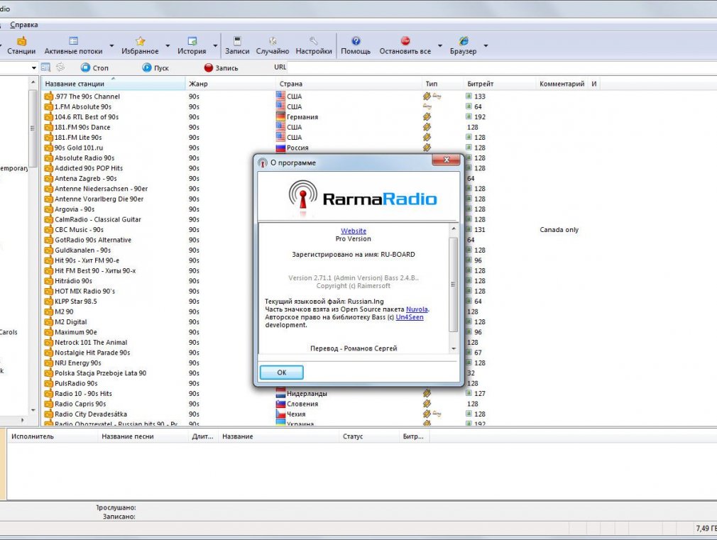
Task: Expand the Браузер dropdown arrow
Action: [x=486, y=45]
